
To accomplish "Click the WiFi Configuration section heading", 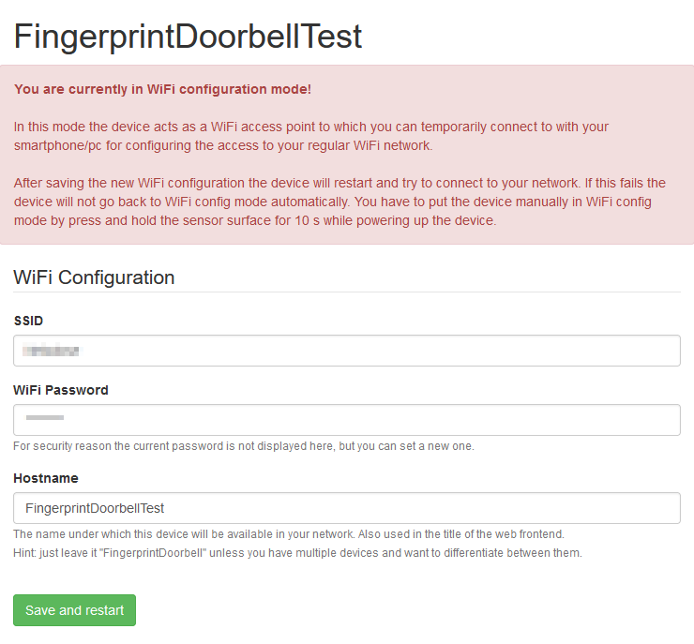I will pyautogui.click(x=94, y=277).
